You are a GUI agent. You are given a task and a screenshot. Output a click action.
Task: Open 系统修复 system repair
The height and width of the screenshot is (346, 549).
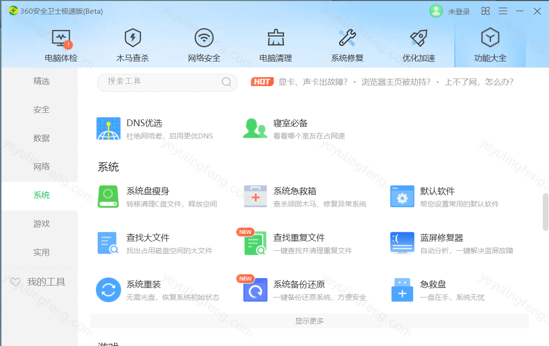point(347,45)
